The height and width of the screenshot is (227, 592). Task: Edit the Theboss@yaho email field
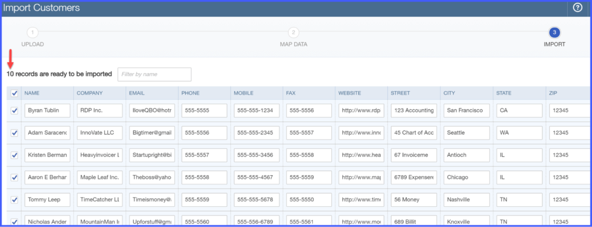click(152, 177)
